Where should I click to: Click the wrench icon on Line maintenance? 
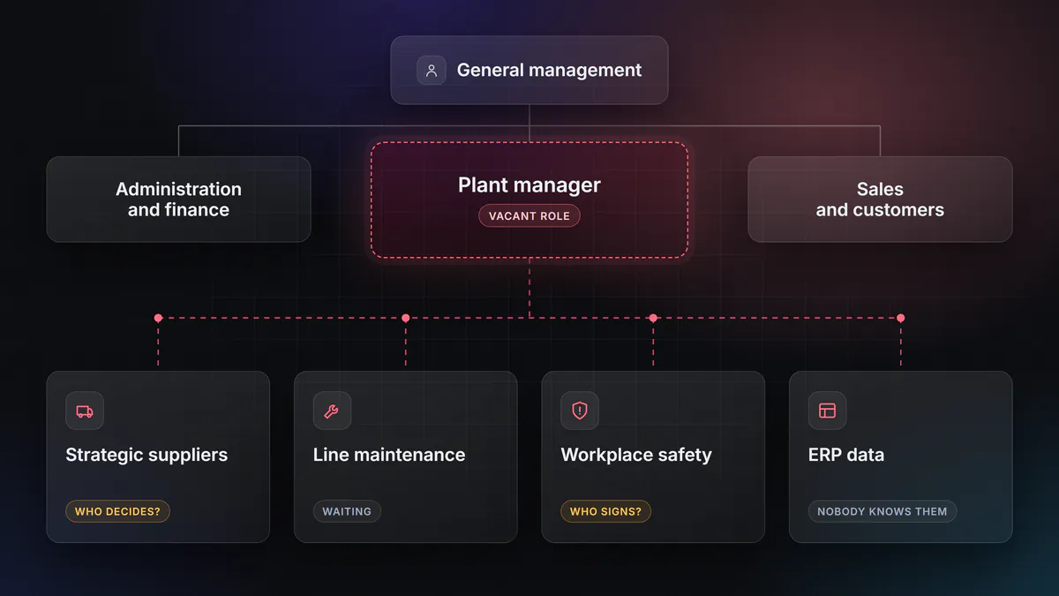(332, 411)
